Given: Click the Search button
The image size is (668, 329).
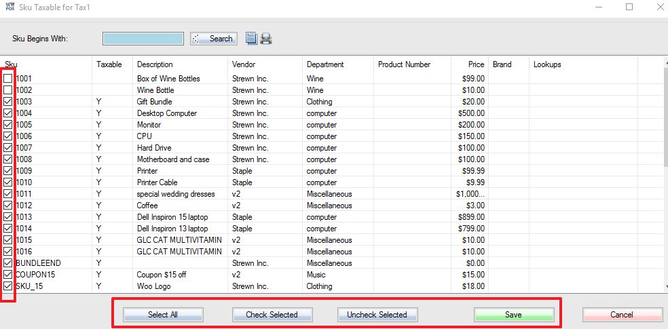Looking at the screenshot, I should pos(213,38).
